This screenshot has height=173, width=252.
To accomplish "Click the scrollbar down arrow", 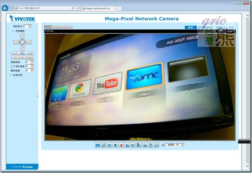I will coord(247,166).
